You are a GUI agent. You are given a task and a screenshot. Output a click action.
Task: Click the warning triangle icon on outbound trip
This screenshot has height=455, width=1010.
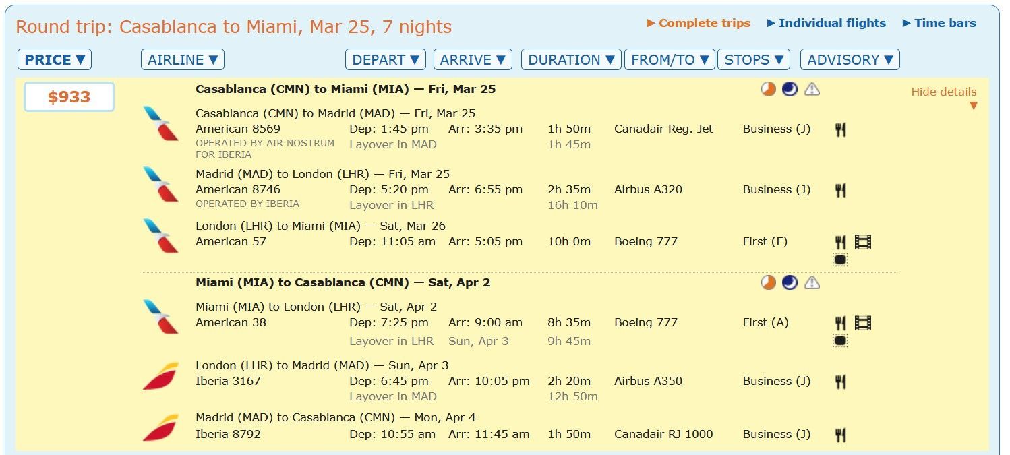click(812, 89)
